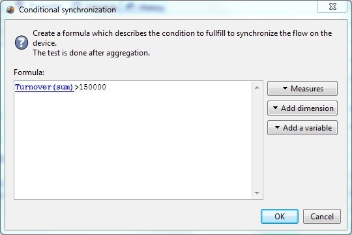
Task: Open the Add a variable dropdown
Action: point(302,128)
